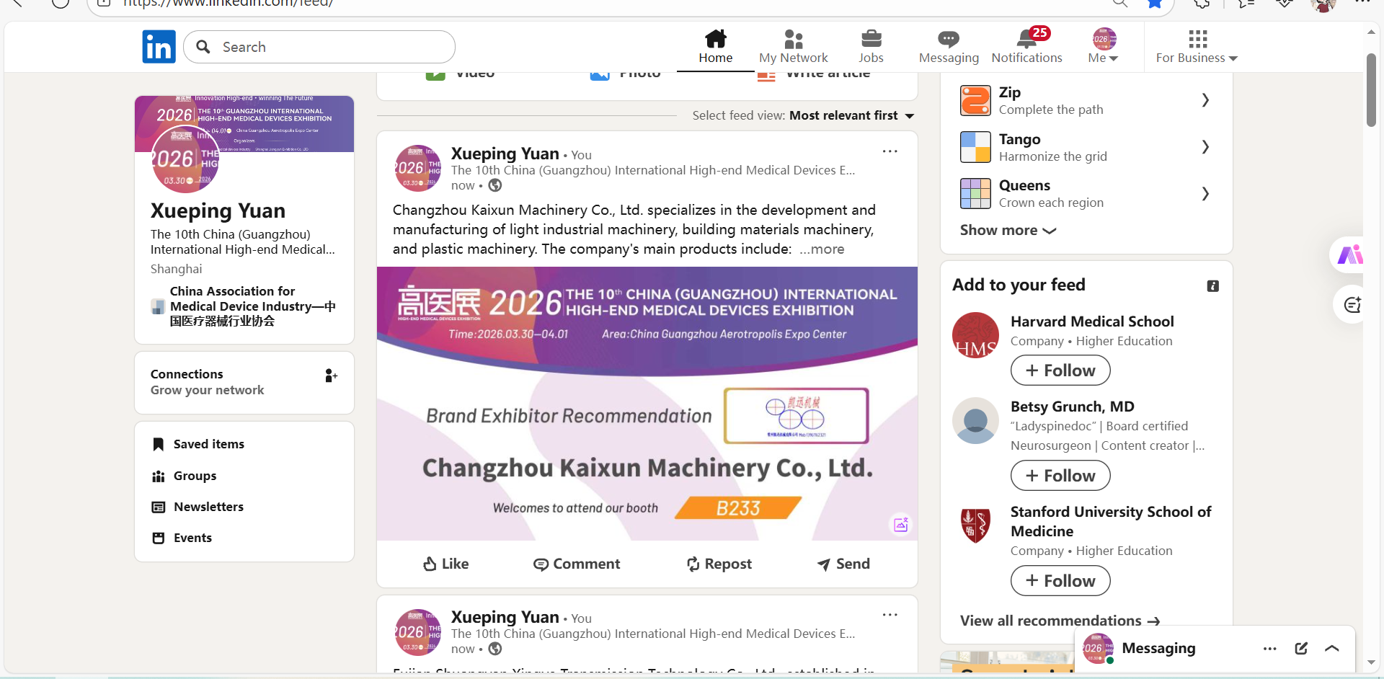Click the Like button on first post
Image resolution: width=1384 pixels, height=679 pixels.
pos(445,564)
